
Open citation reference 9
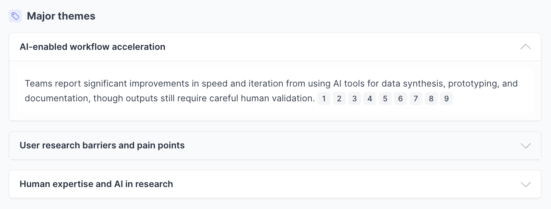point(446,99)
